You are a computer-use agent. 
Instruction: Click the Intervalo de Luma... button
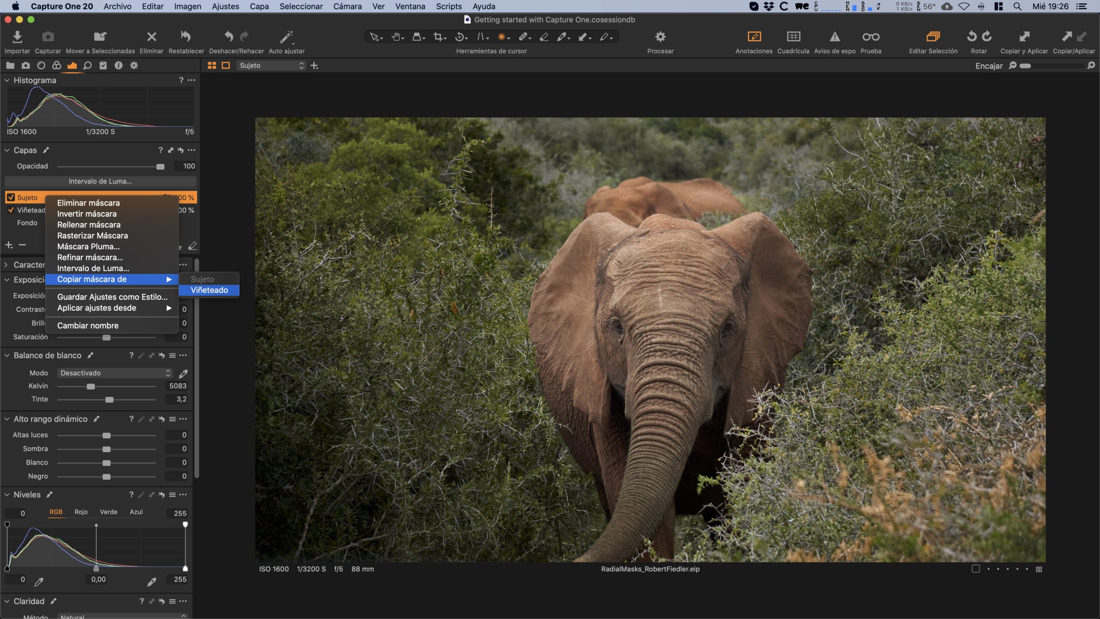tap(100, 181)
